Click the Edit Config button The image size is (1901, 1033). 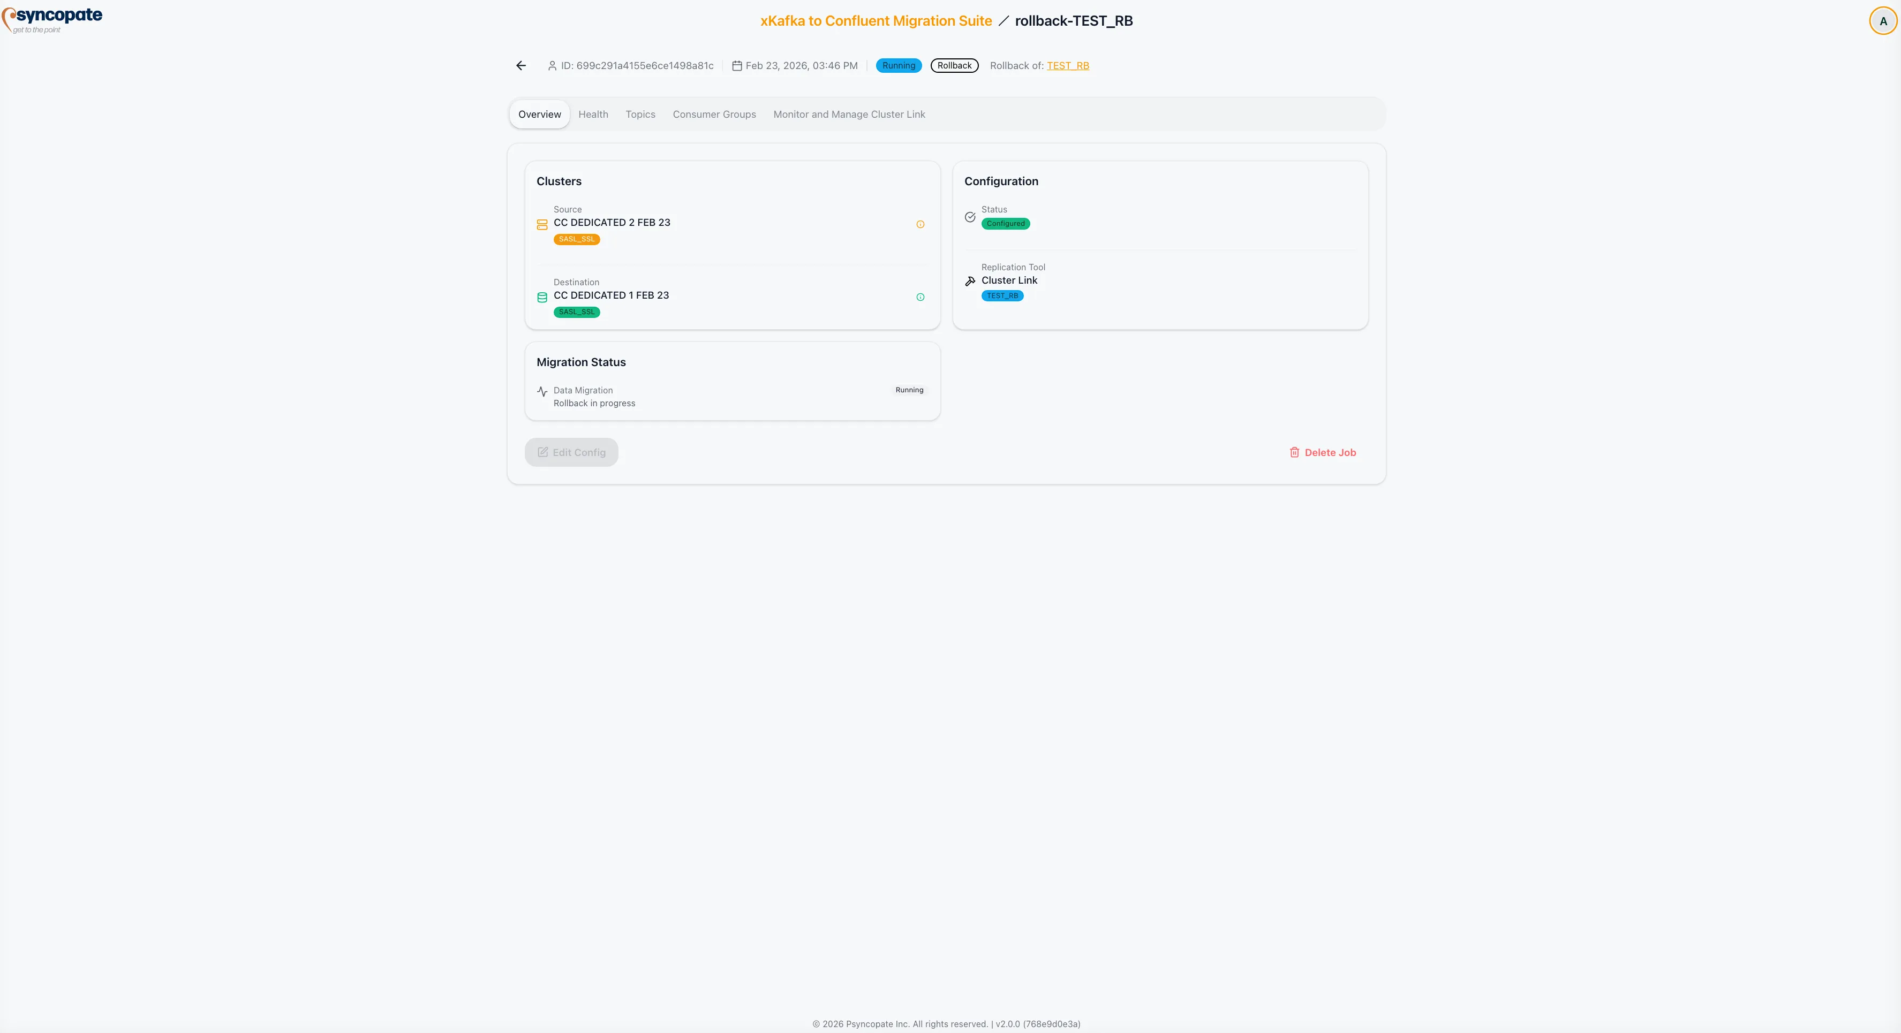click(571, 452)
